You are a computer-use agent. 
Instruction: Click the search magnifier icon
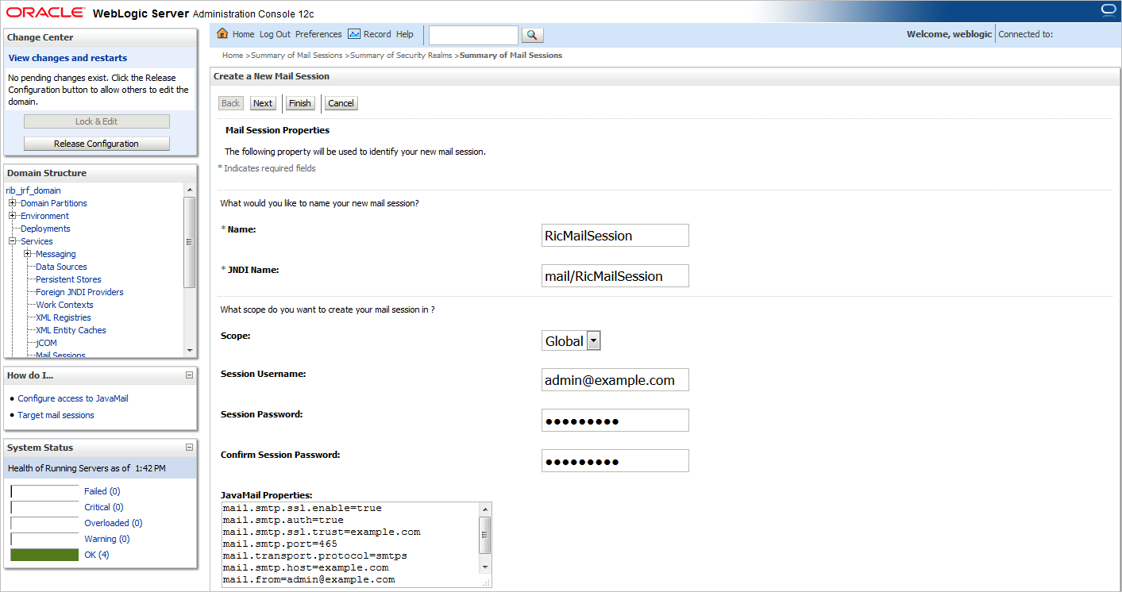[532, 35]
